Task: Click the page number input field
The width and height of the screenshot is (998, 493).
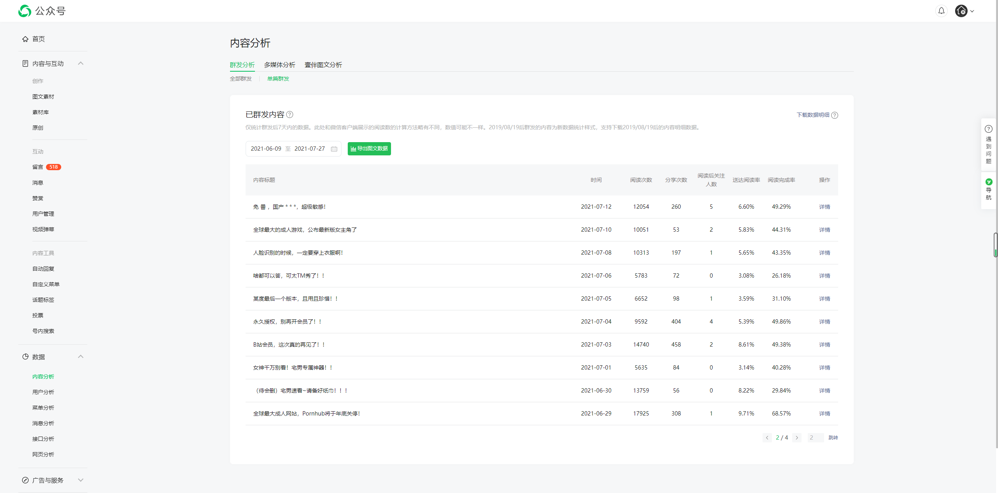Action: coord(815,438)
